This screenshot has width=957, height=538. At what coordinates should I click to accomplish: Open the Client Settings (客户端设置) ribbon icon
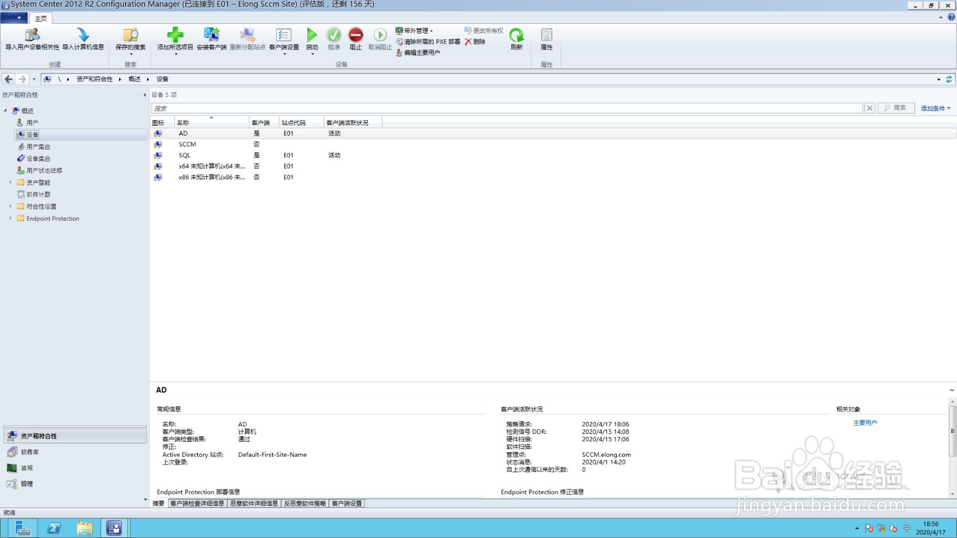coord(284,35)
